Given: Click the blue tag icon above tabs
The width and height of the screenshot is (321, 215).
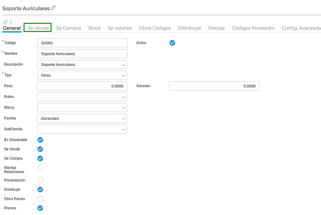Looking at the screenshot, I should (5, 22).
